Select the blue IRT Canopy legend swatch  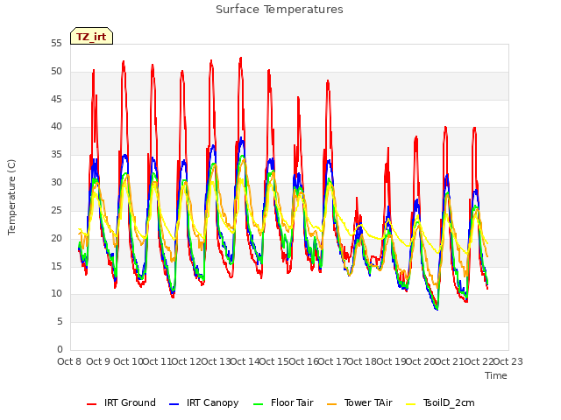tap(174, 404)
